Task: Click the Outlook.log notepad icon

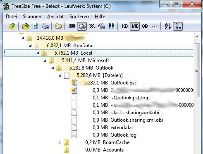Action: [74, 135]
